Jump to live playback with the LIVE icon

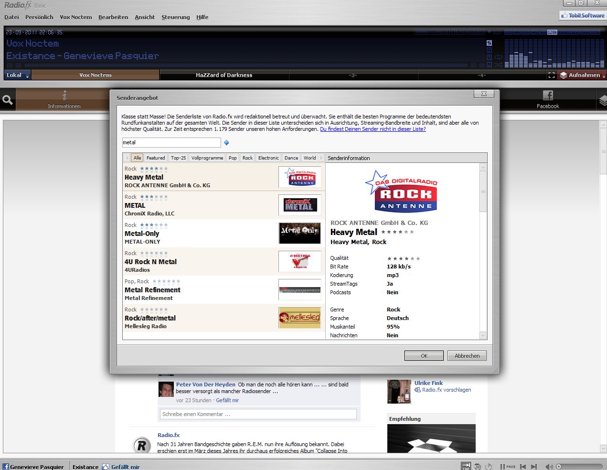click(x=466, y=466)
